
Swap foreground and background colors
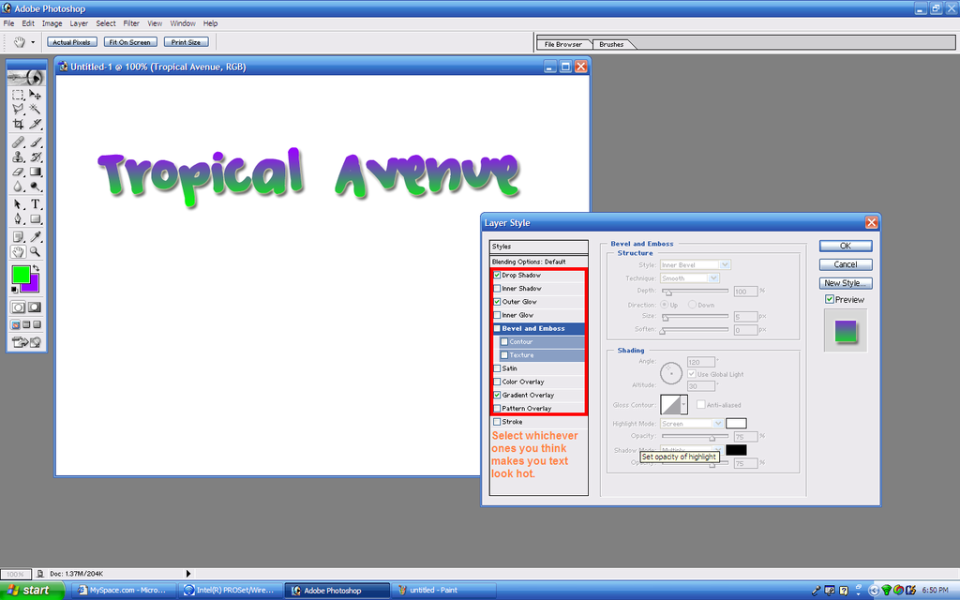(36, 268)
